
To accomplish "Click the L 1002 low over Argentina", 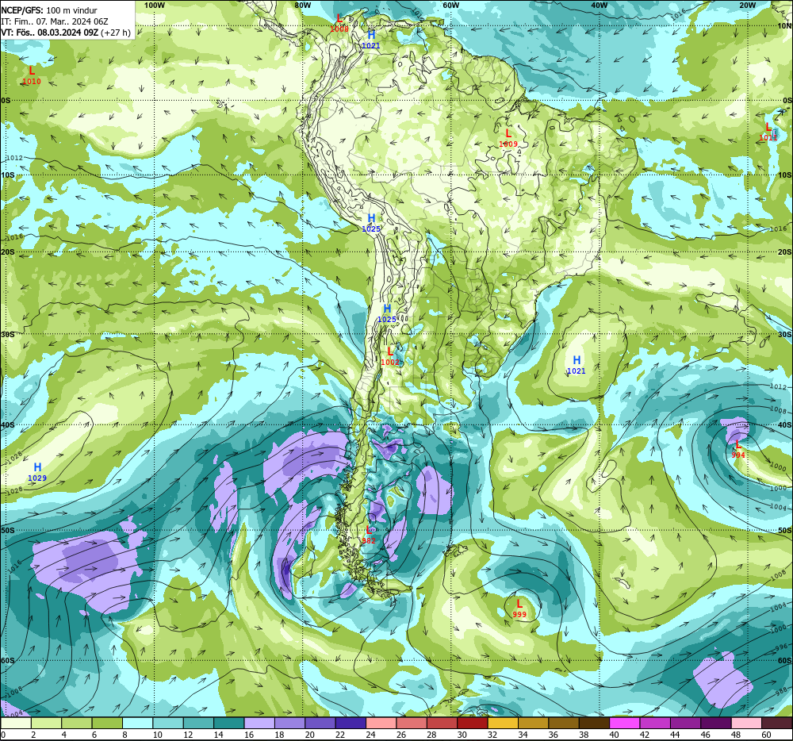I will click(390, 355).
